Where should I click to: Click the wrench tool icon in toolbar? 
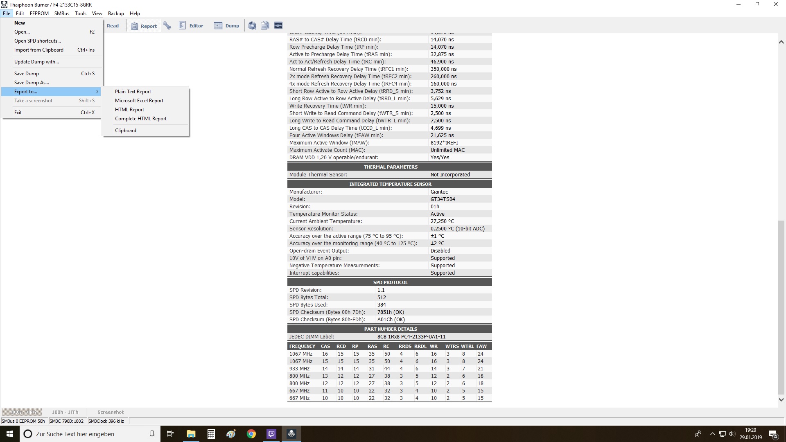[x=167, y=26]
